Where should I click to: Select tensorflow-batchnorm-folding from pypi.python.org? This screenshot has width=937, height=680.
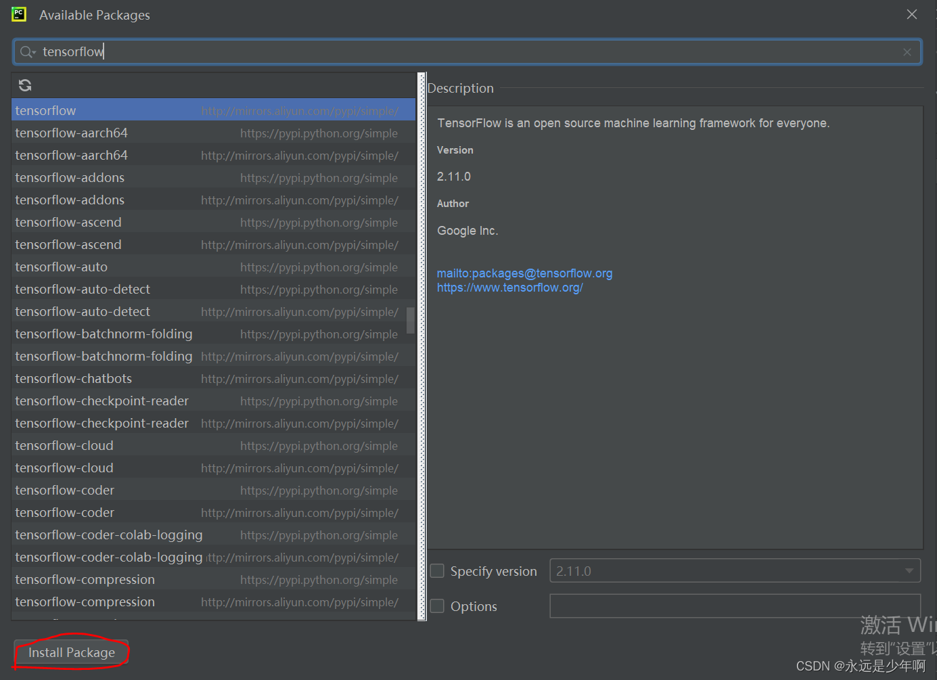214,334
